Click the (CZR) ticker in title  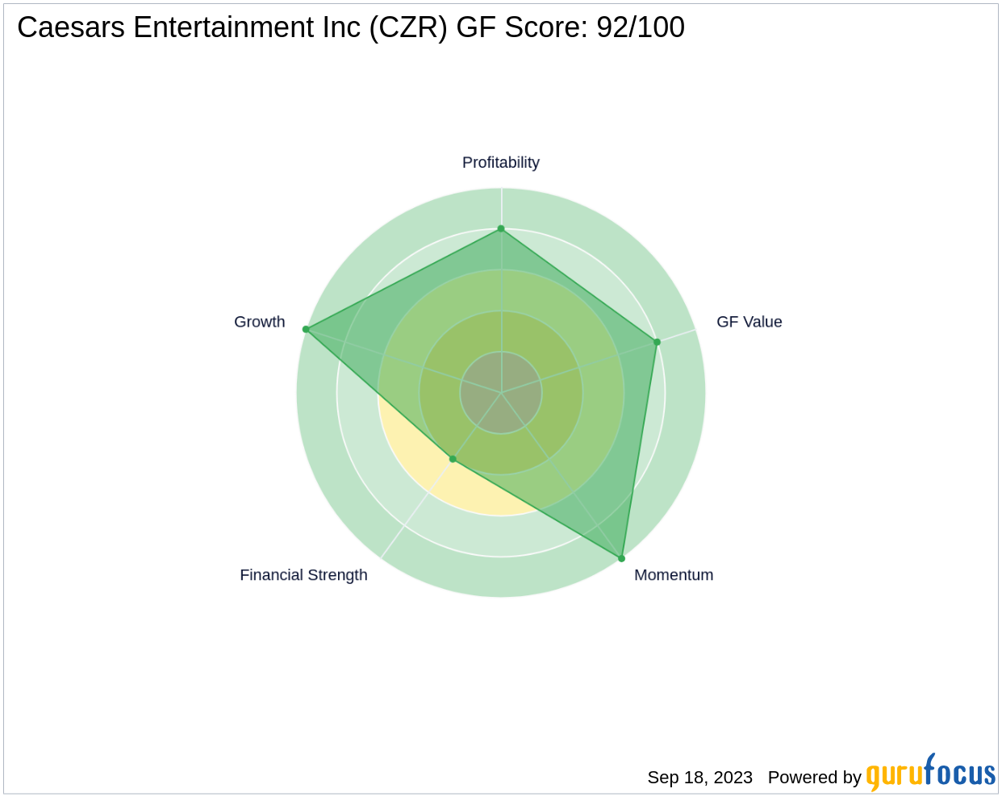[408, 28]
